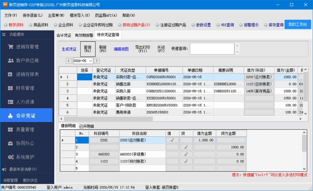Open 即将过期产品(3) shortcut

(x=134, y=25)
